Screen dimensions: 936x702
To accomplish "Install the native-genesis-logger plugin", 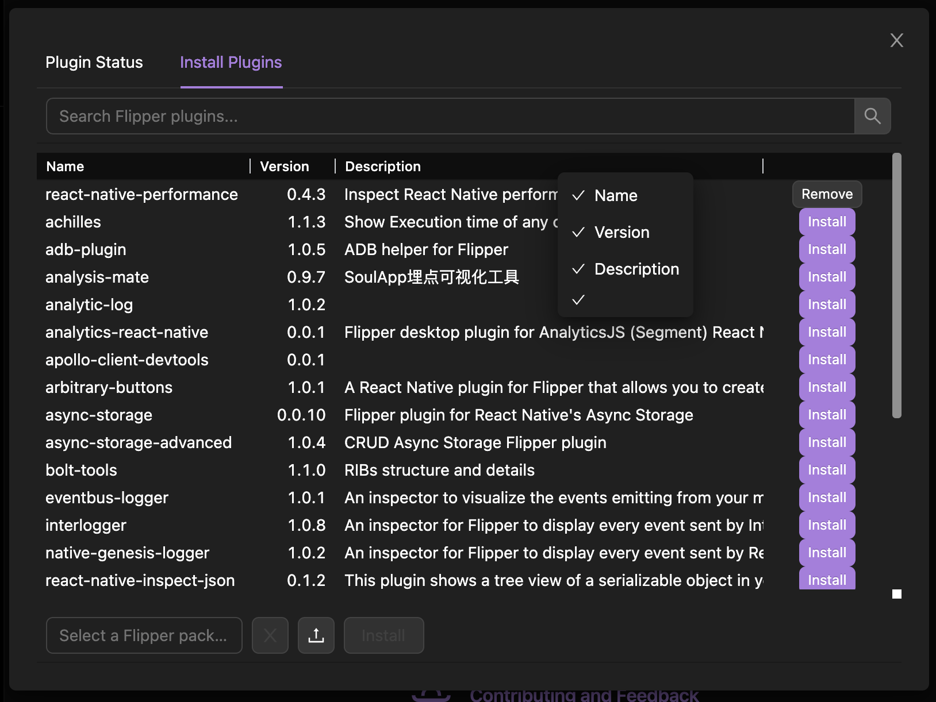I will point(827,553).
